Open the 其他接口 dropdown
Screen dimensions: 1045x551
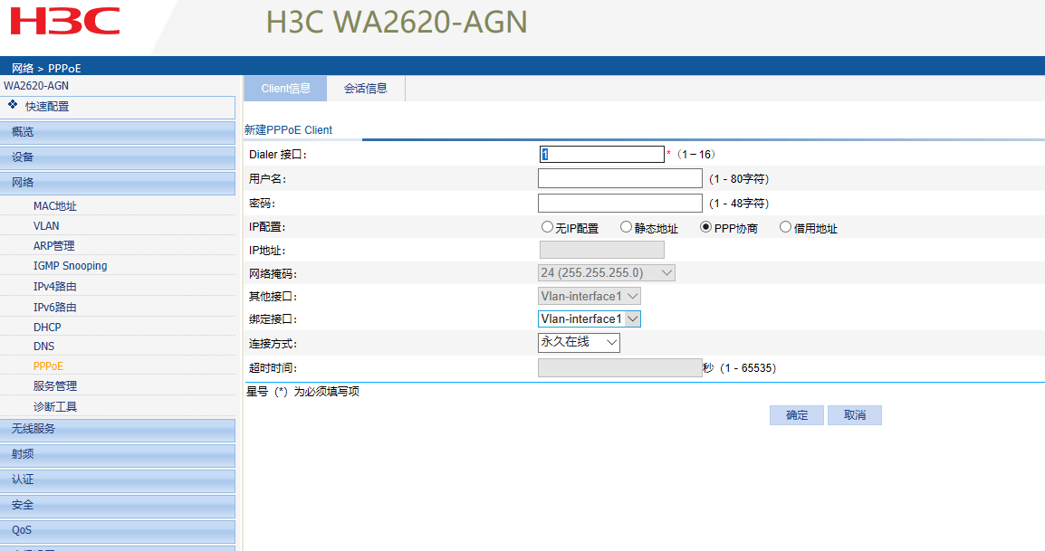click(590, 296)
